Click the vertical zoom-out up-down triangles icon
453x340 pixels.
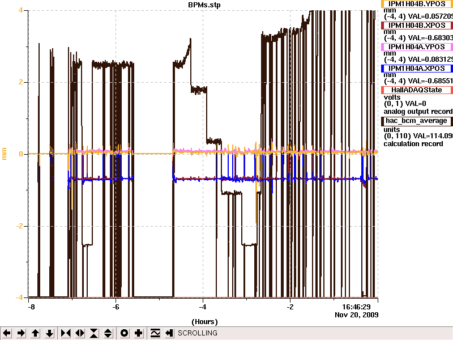tap(108, 333)
